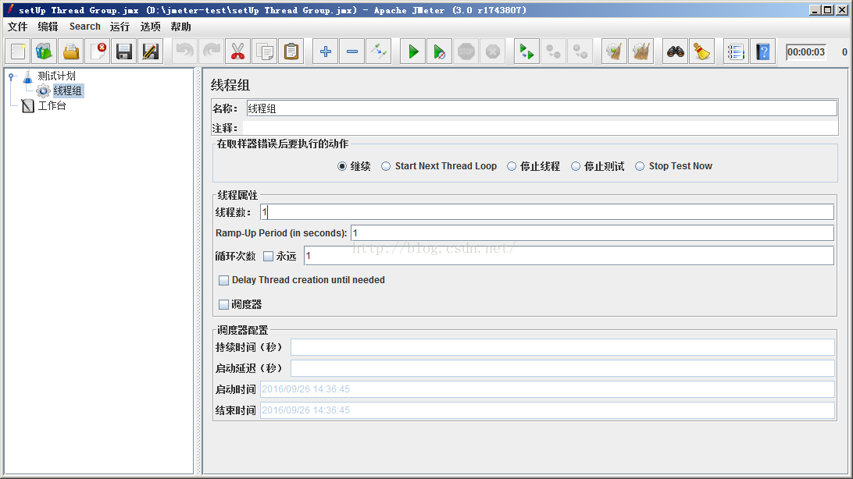Open Help with question mark icon
Viewport: 853px width, 479px height.
762,51
